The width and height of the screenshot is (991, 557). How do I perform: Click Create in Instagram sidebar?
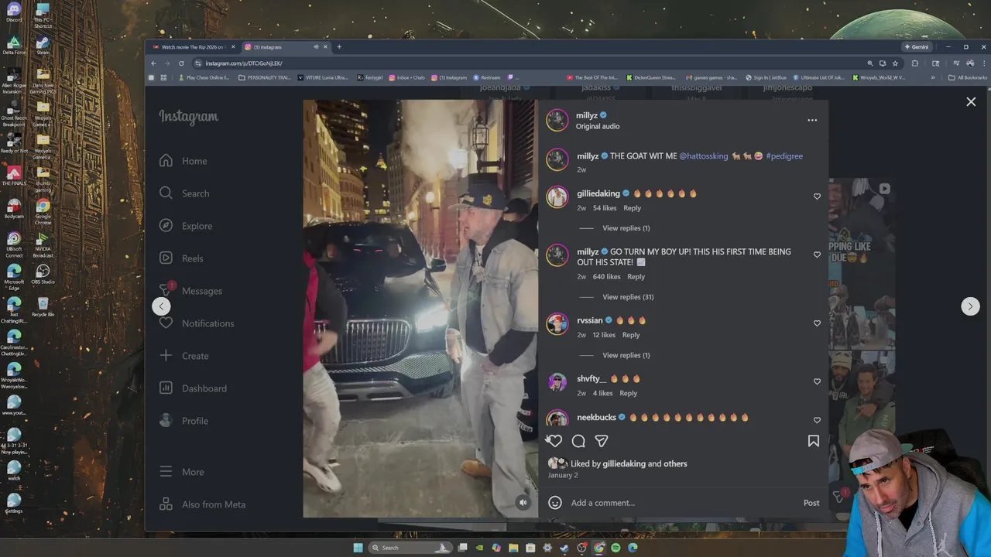click(184, 356)
